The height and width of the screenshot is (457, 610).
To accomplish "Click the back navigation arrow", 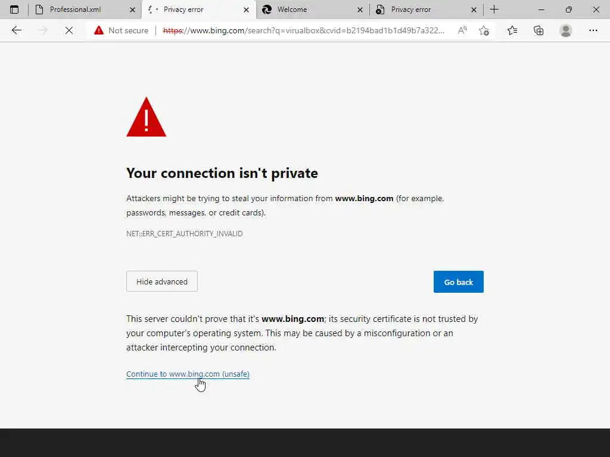I will 17,30.
